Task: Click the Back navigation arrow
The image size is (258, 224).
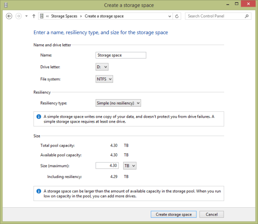Action: 10,16
